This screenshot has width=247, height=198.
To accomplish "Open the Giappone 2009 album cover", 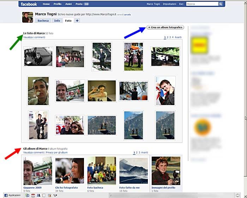I will 38,171.
